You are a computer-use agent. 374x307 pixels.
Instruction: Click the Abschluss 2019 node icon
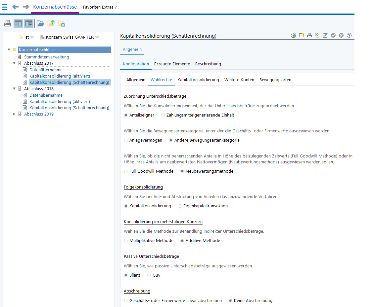20,114
